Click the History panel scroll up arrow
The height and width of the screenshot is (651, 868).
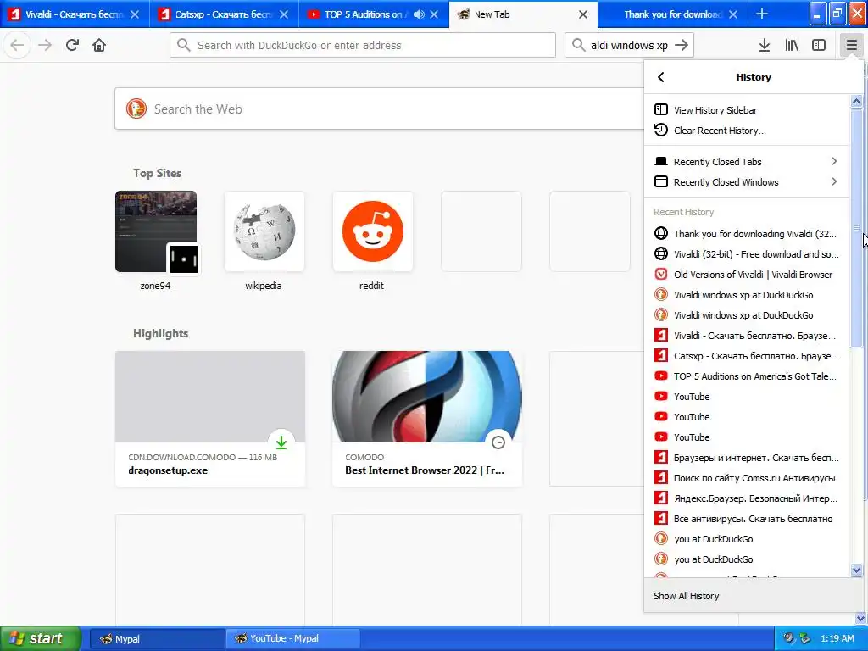tap(856, 102)
